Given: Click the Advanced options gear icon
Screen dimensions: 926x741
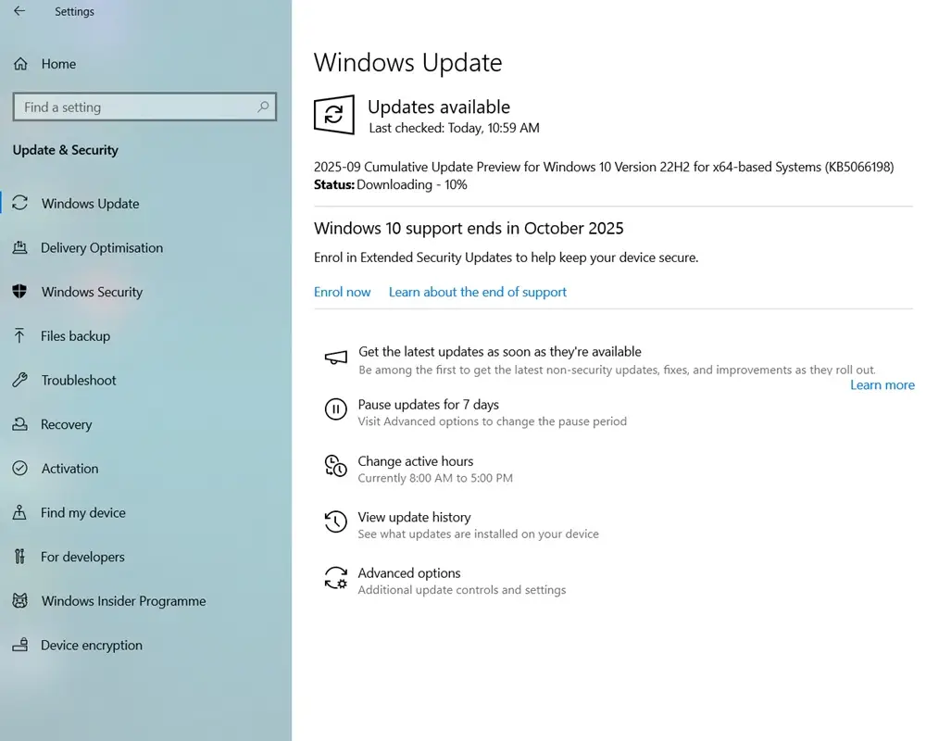Looking at the screenshot, I should (334, 578).
